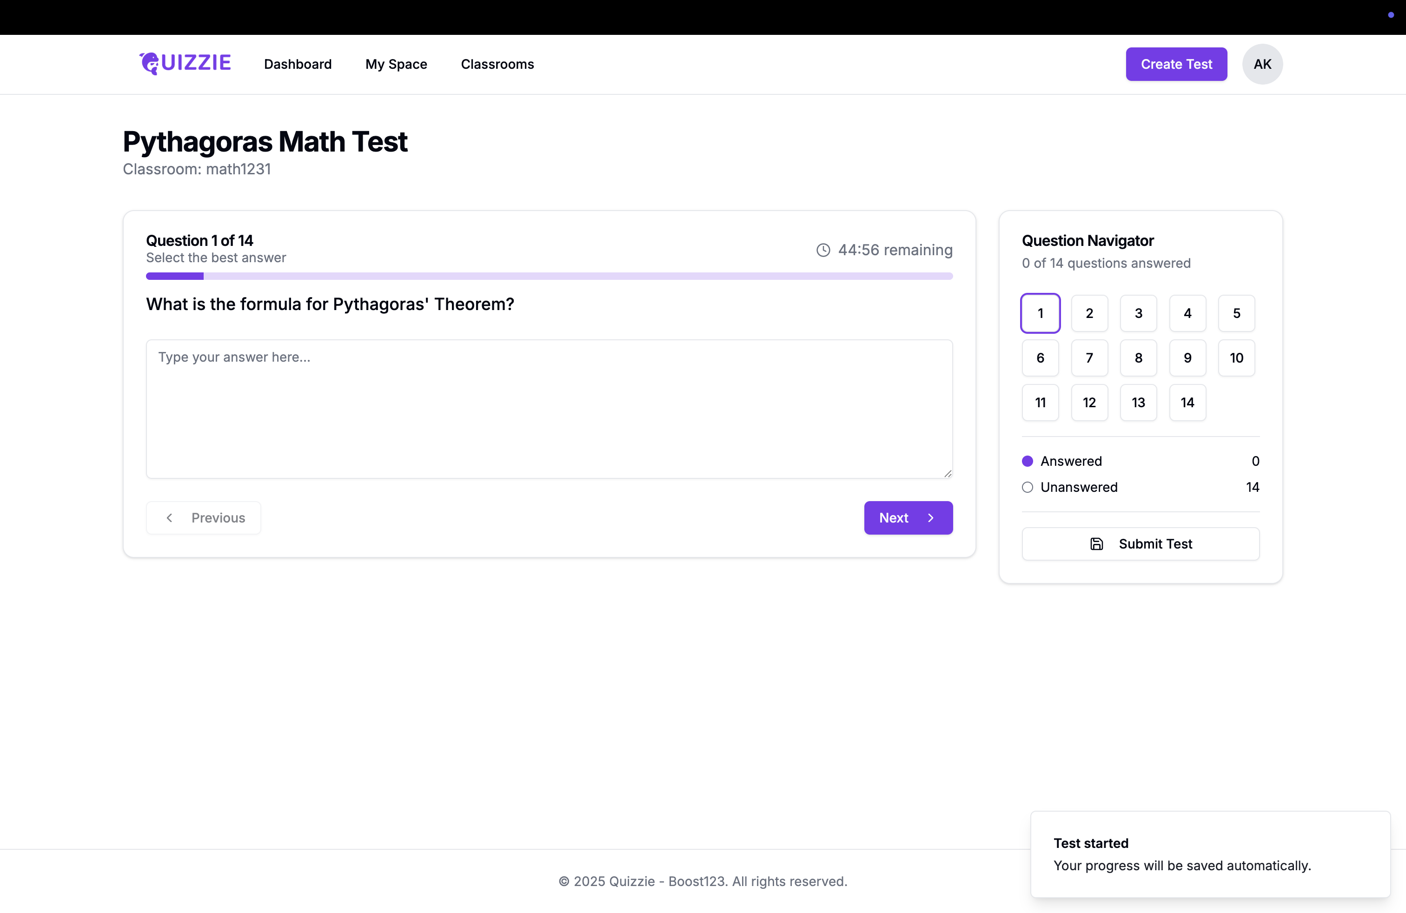Select question 10 navigator box
The width and height of the screenshot is (1406, 913).
pos(1236,358)
